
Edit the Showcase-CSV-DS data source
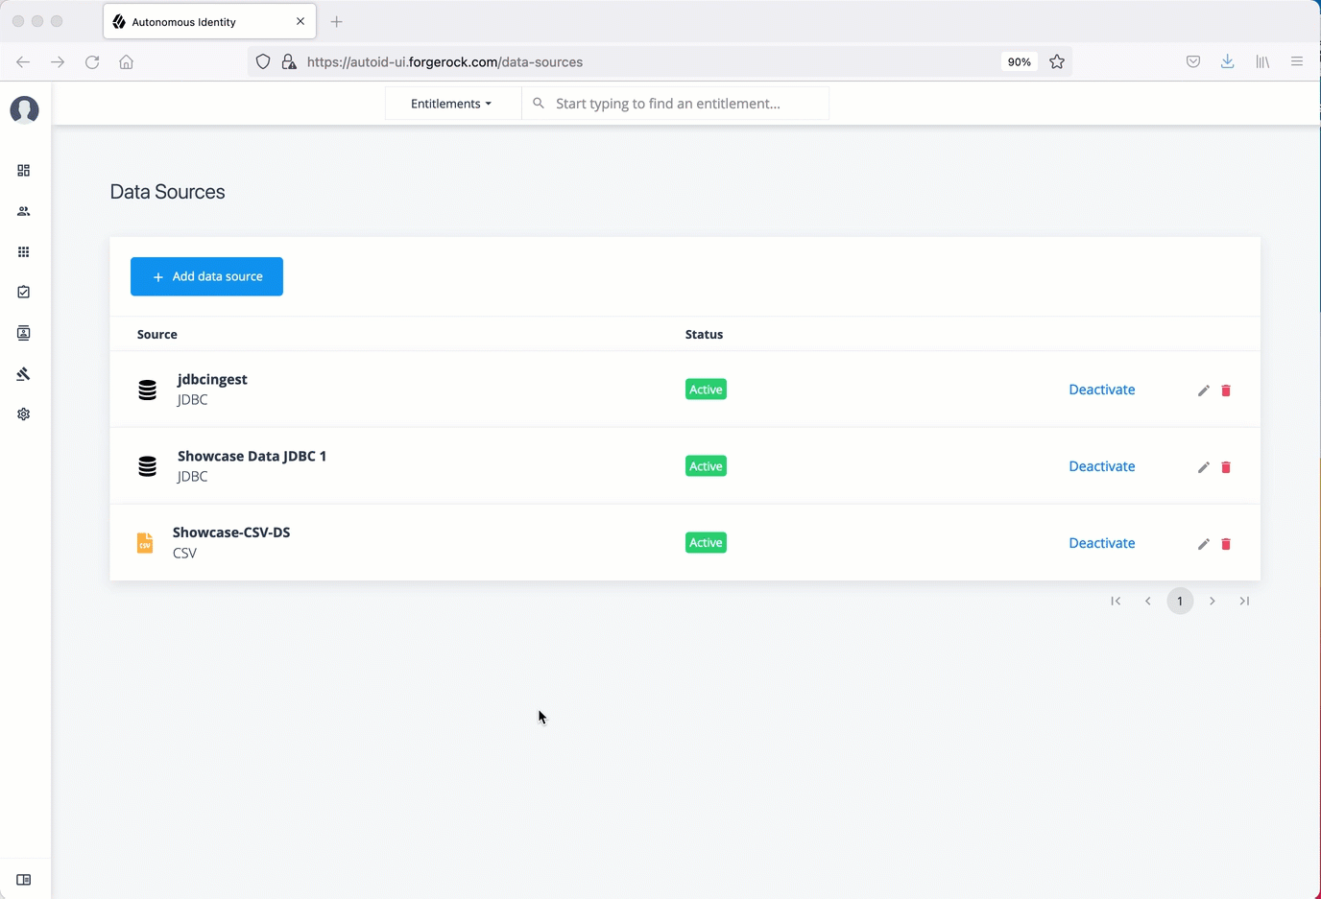[x=1203, y=544]
